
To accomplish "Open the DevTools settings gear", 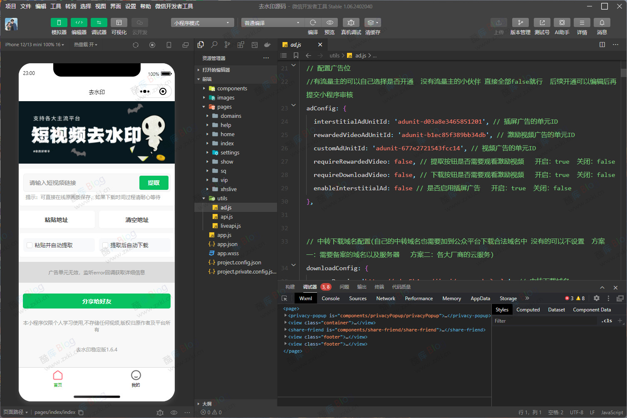I will point(596,298).
